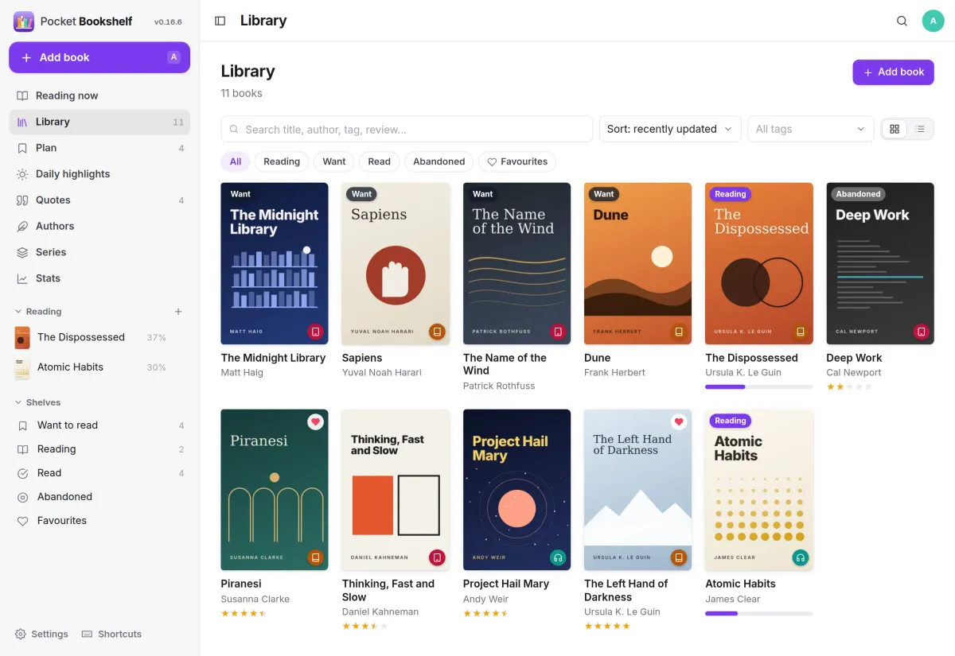Open Reading now in the sidebar
Image resolution: width=955 pixels, height=656 pixels.
coord(99,95)
